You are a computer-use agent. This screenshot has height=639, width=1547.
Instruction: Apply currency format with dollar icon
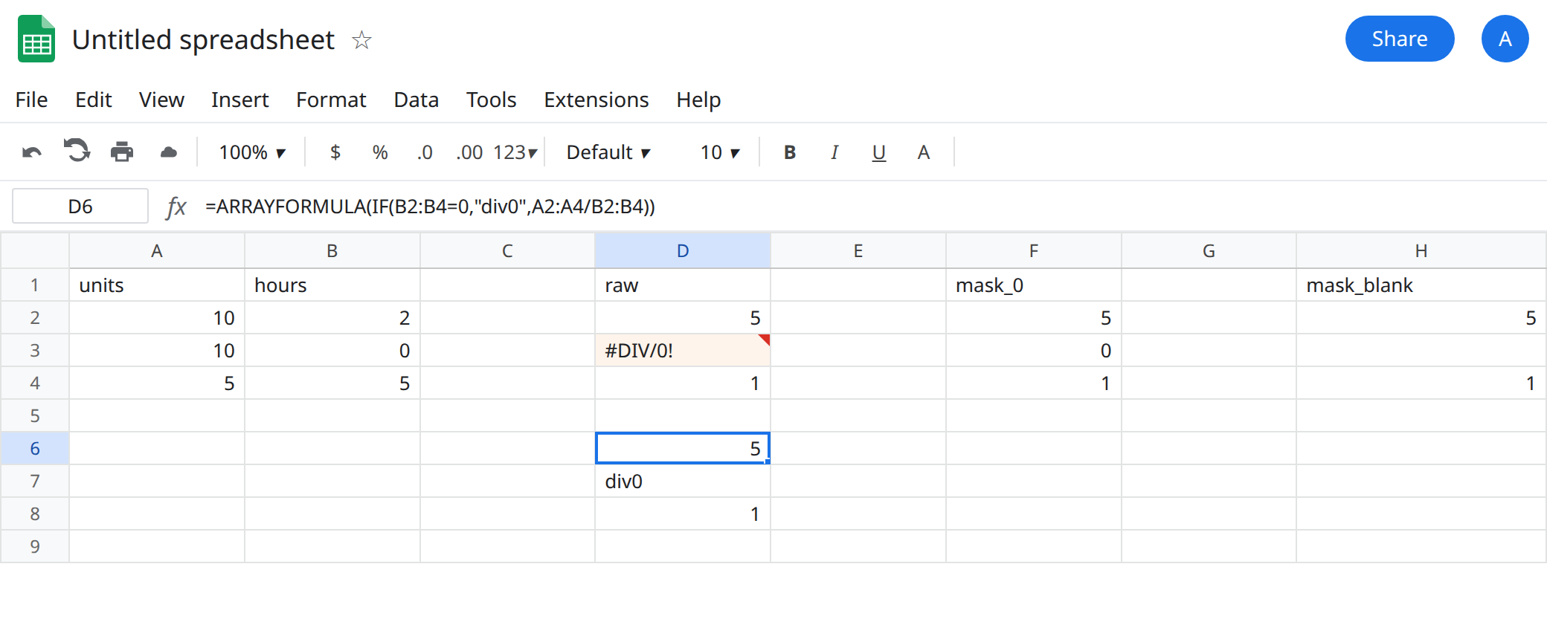pos(335,152)
